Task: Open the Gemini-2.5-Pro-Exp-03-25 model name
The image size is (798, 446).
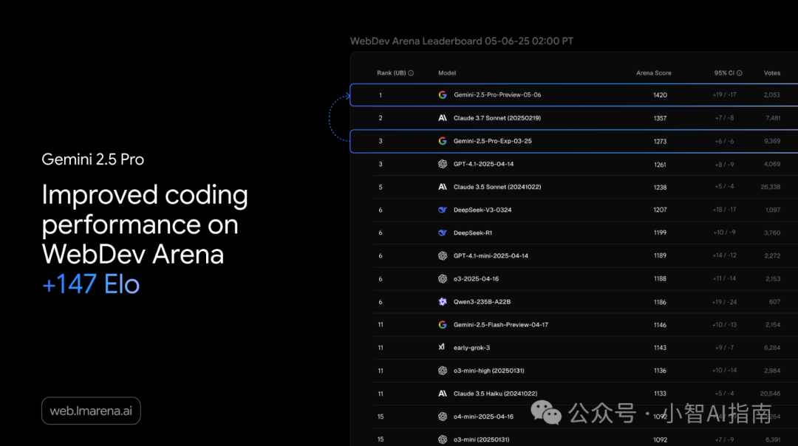Action: (492, 141)
